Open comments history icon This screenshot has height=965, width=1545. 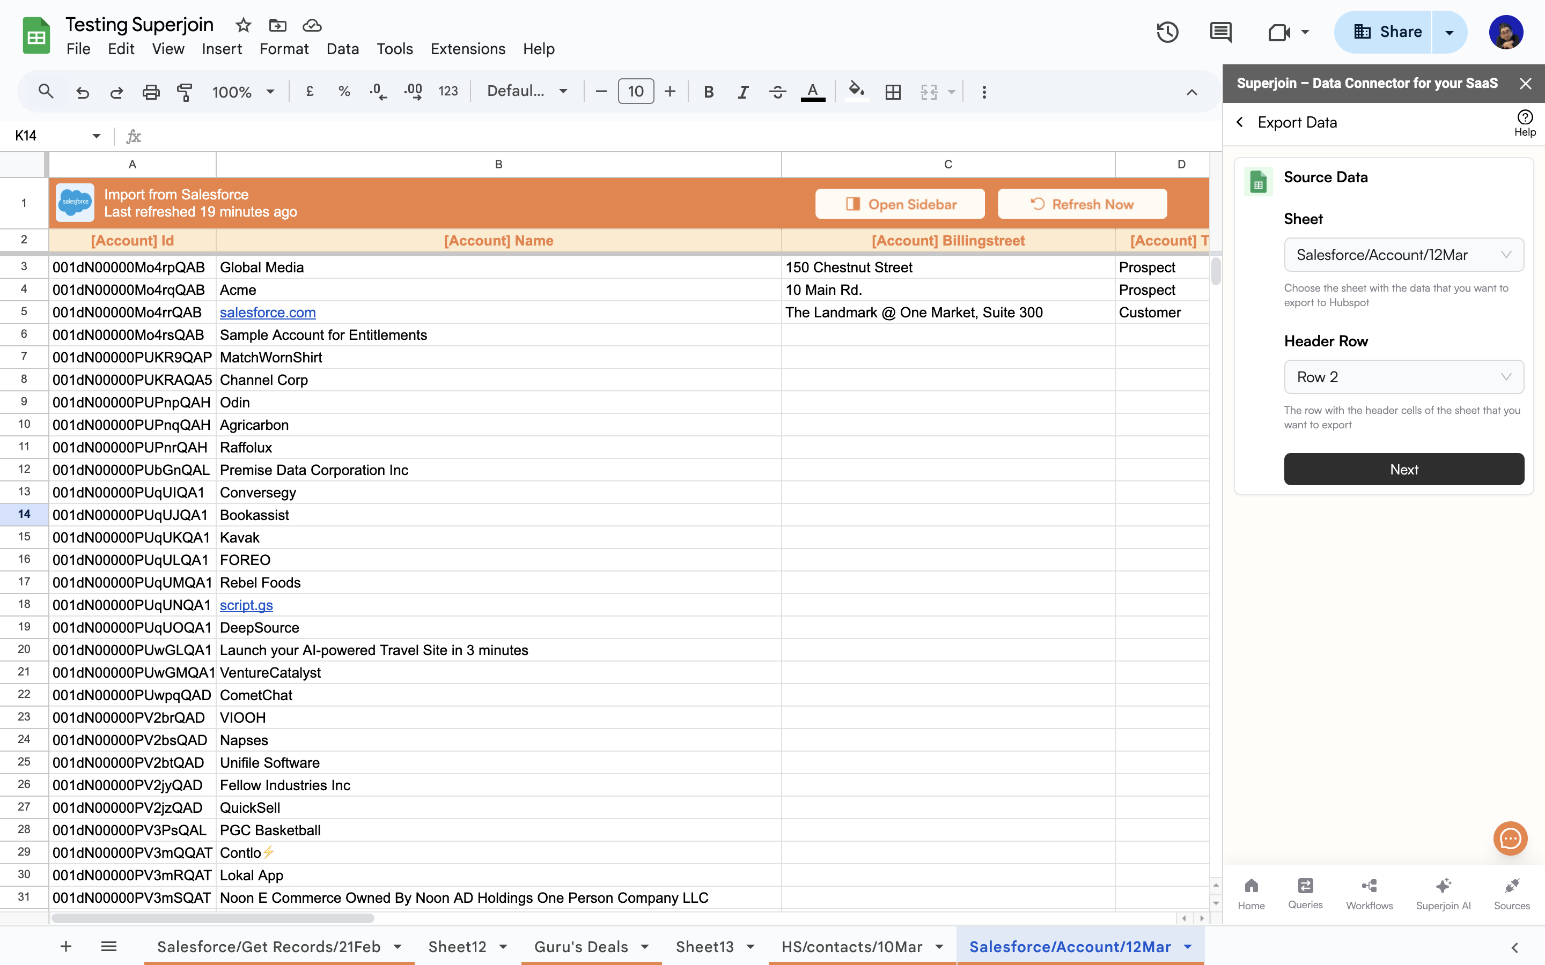pyautogui.click(x=1220, y=32)
